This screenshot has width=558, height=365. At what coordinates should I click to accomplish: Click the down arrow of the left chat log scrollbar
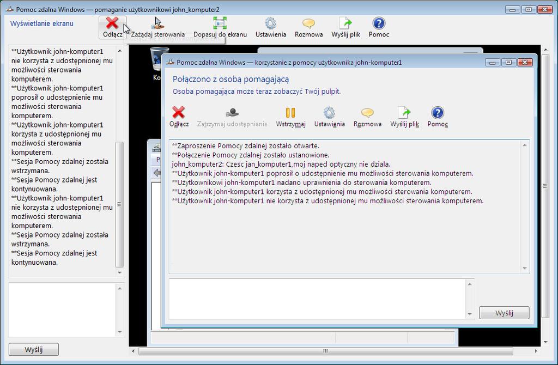pyautogui.click(x=119, y=272)
